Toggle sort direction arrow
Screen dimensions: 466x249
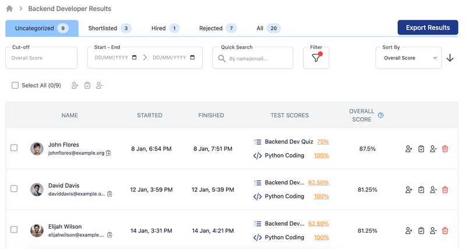tap(450, 58)
